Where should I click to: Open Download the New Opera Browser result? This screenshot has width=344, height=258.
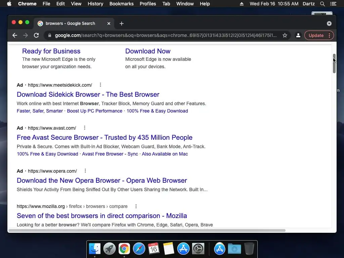pyautogui.click(x=102, y=180)
